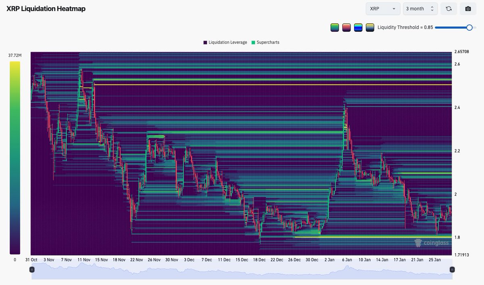Select the red color scheme swatch
484x285 pixels.
click(x=346, y=27)
